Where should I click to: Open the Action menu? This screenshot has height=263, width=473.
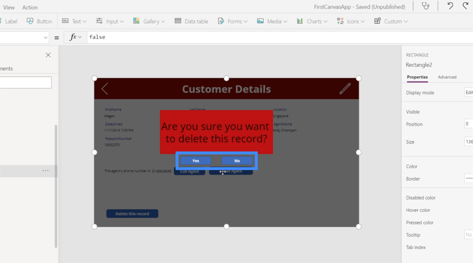(30, 7)
